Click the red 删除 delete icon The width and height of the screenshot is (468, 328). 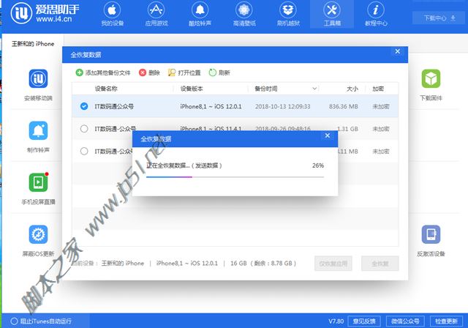143,72
